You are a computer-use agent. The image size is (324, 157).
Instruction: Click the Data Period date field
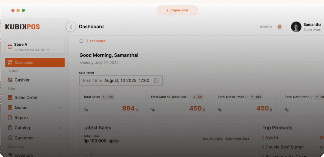(x=120, y=81)
